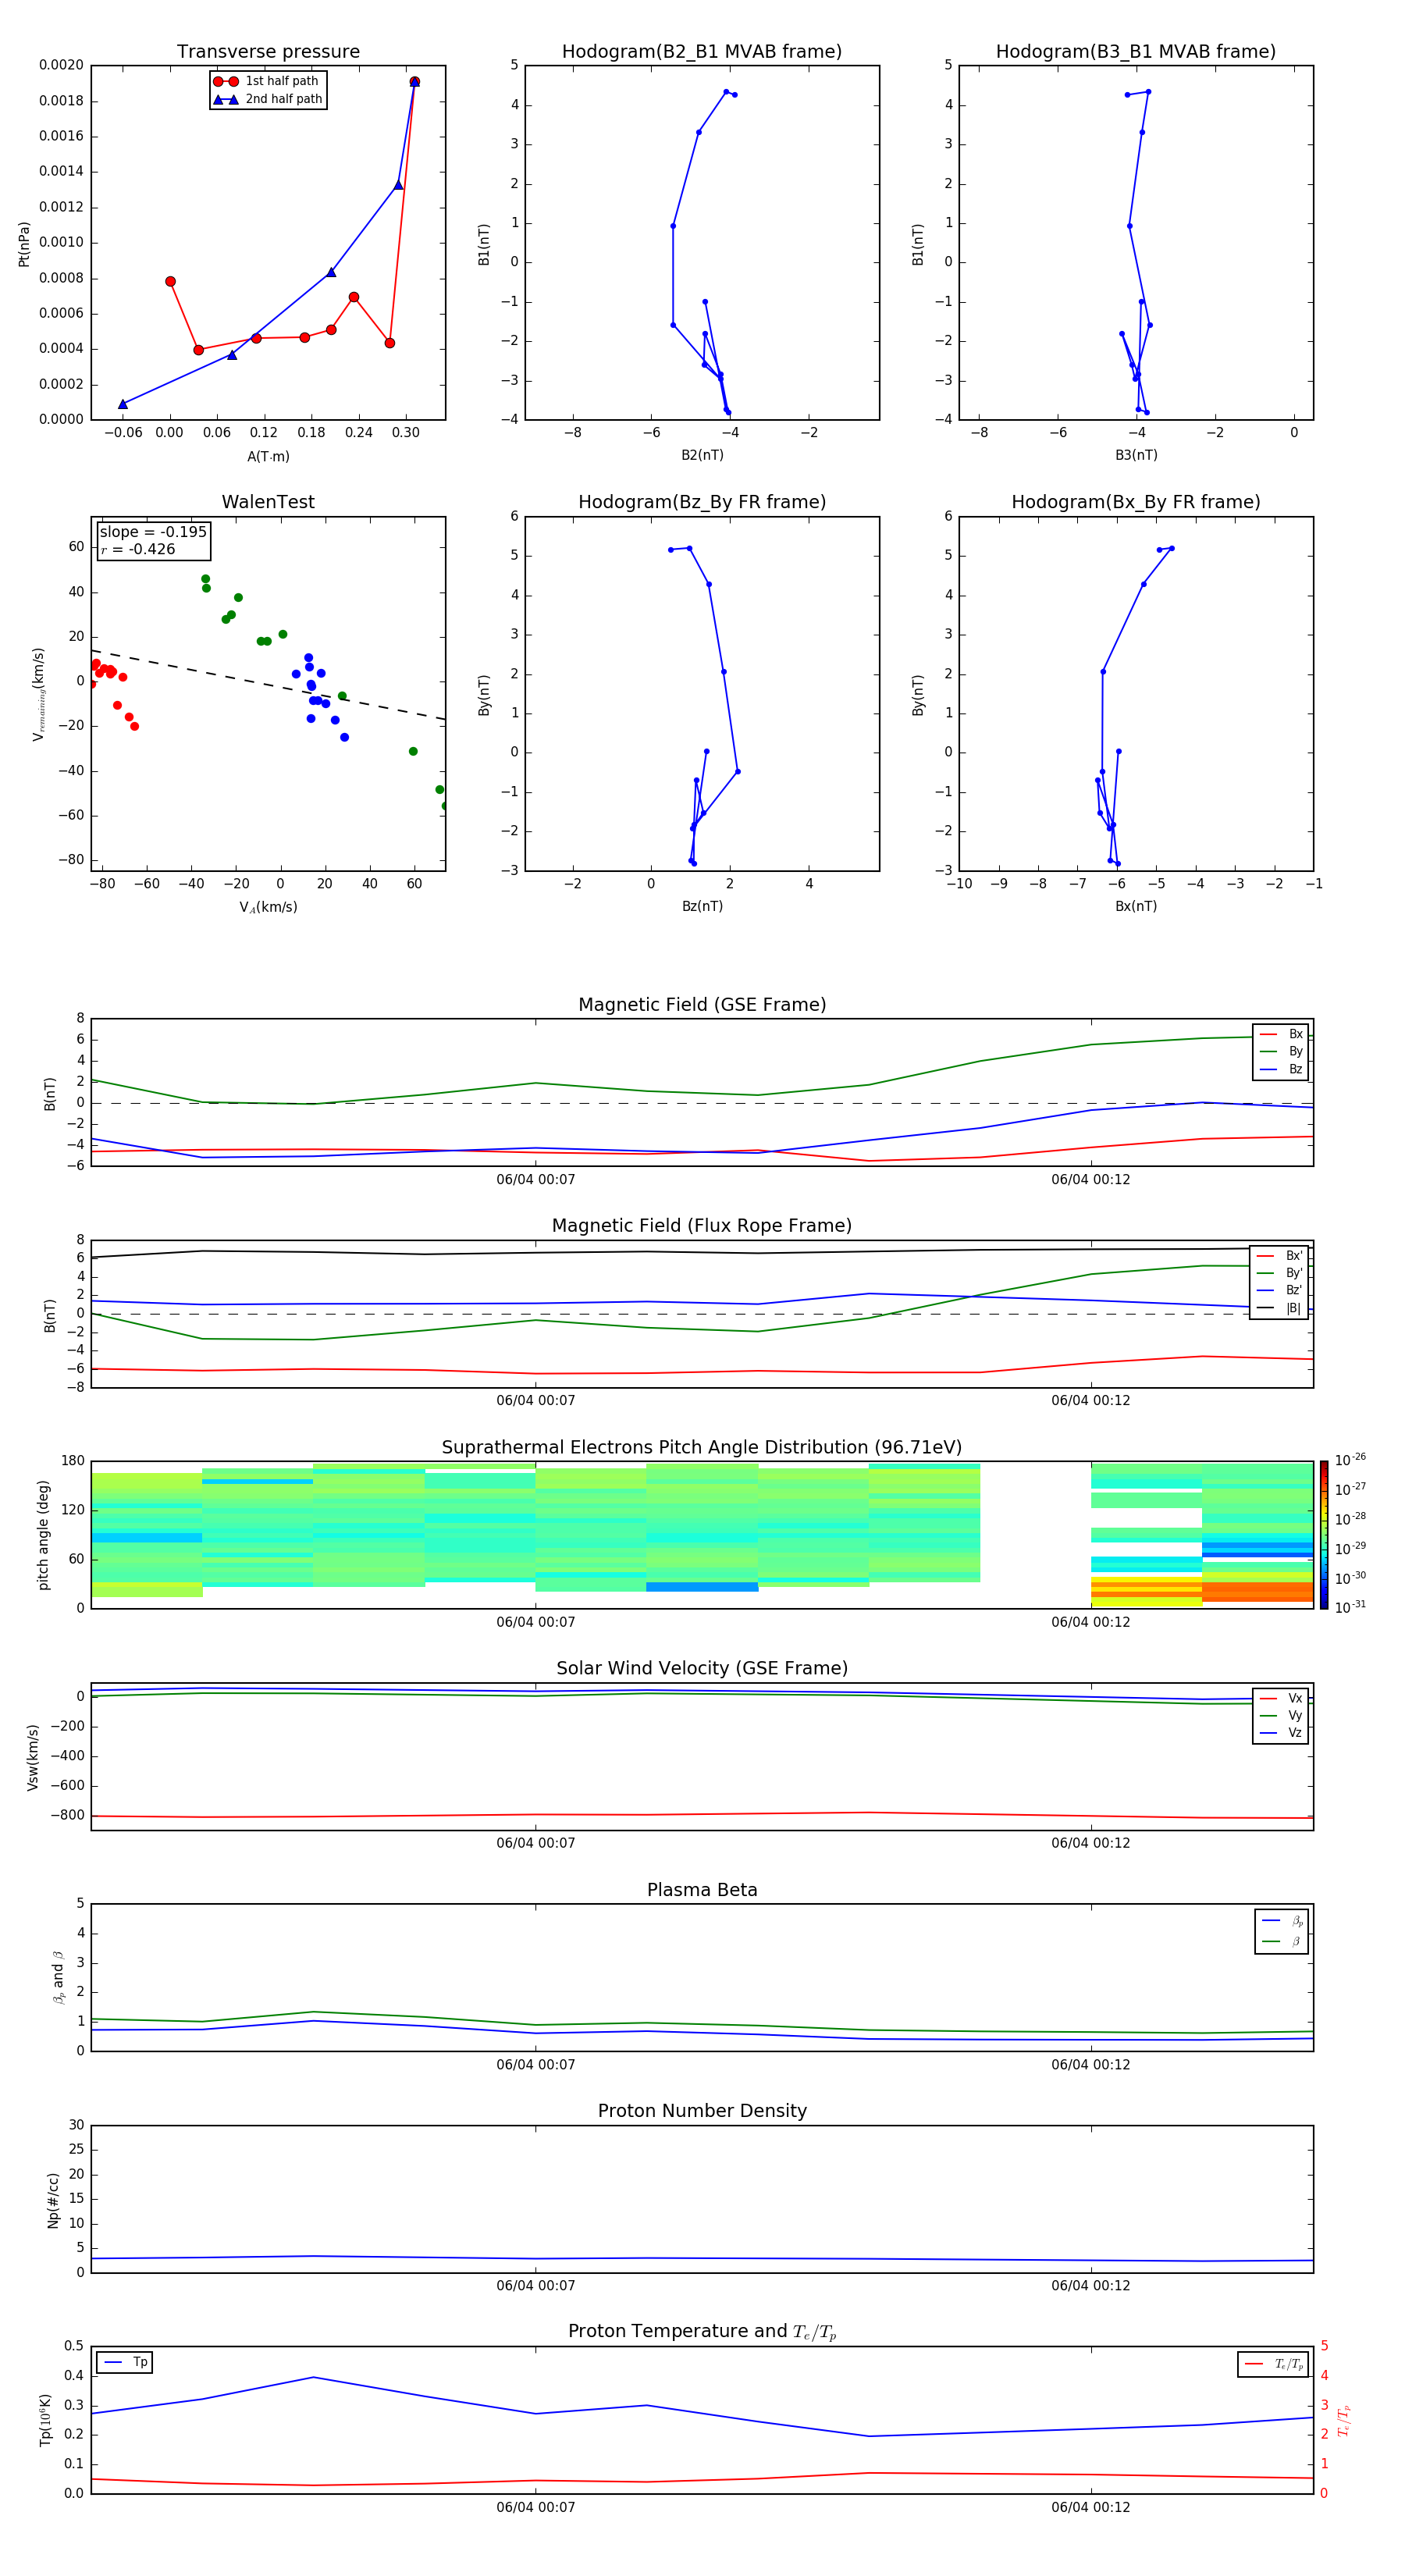Viewport: 1405px width, 2576px height.
Task: Click the orange-red band in pitch angle spectrogram
Action: click(x=1257, y=1591)
